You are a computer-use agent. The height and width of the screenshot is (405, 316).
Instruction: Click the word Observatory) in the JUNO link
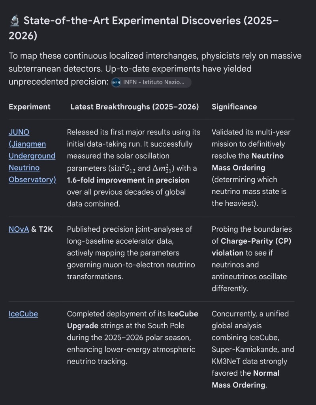pos(32,180)
